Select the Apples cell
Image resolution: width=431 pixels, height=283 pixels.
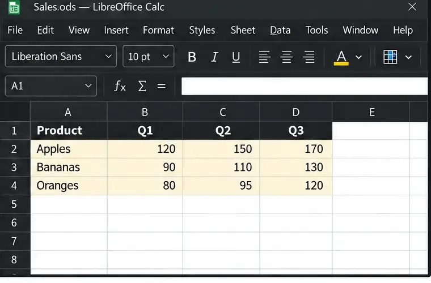tap(69, 149)
